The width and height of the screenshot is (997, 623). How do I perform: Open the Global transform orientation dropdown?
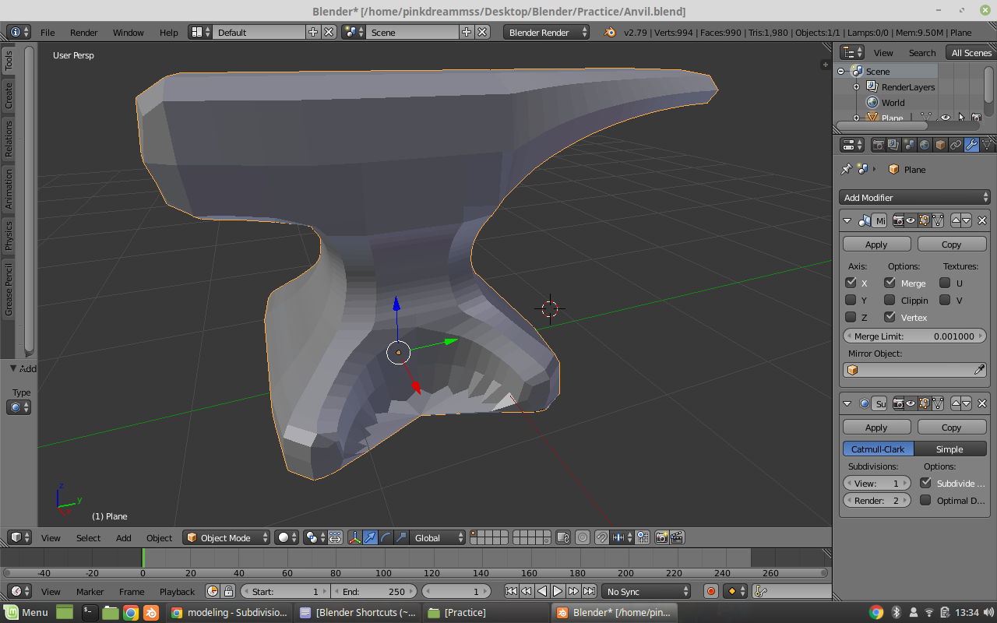tap(438, 537)
